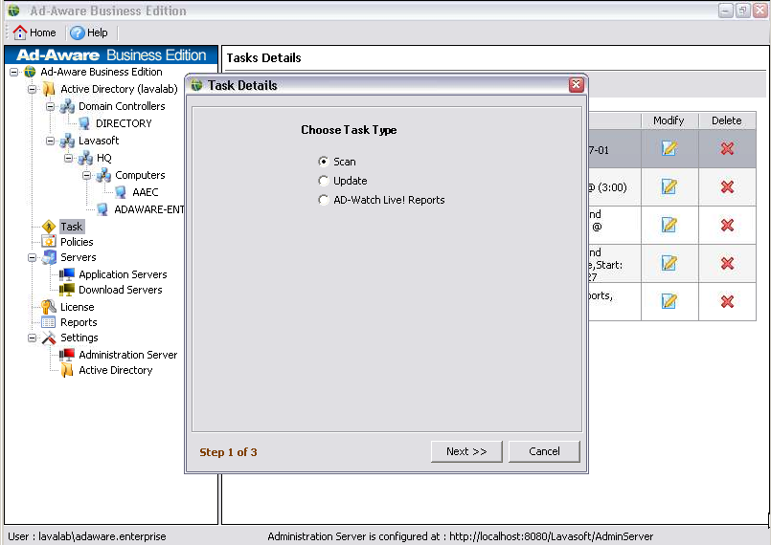Screen dimensions: 771x545
Task: Select Task in the navigation tree
Action: tap(72, 227)
